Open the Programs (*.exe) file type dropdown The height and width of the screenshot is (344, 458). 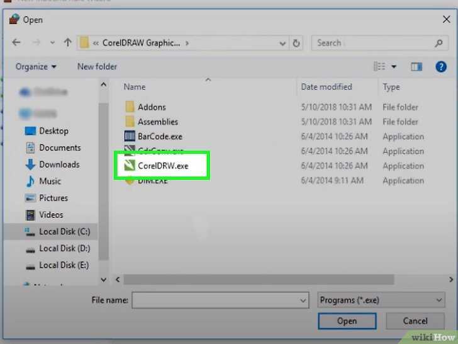tap(381, 300)
